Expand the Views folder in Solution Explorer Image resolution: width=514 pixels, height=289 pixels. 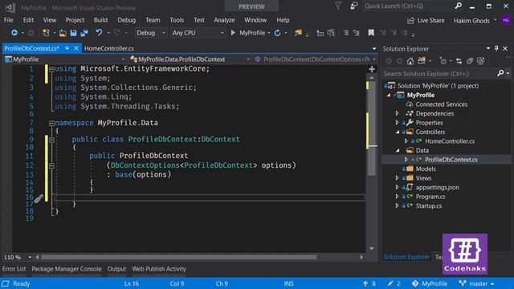398,178
